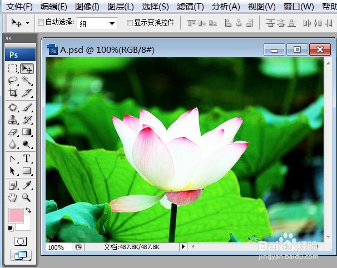Click the Ps logo in the toolbox
The height and width of the screenshot is (268, 337).
(20, 55)
